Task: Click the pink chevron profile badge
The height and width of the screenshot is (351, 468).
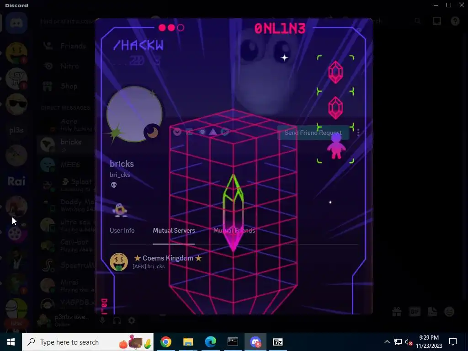Action: (x=177, y=132)
